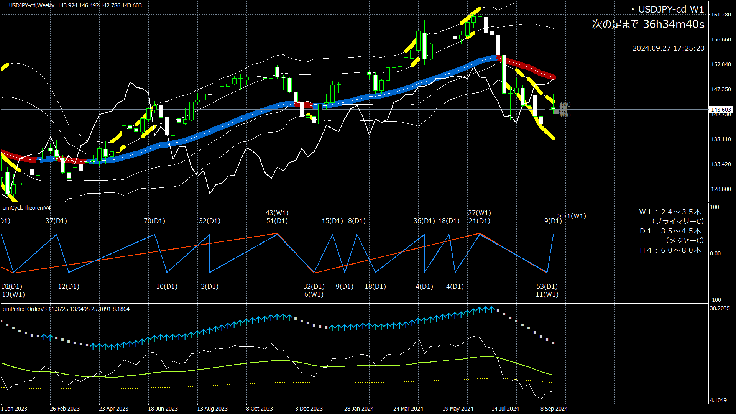Viewport: 736px width, 414px height.
Task: Click the 38.2035 scale value in PerfectOrder pane
Action: point(720,308)
